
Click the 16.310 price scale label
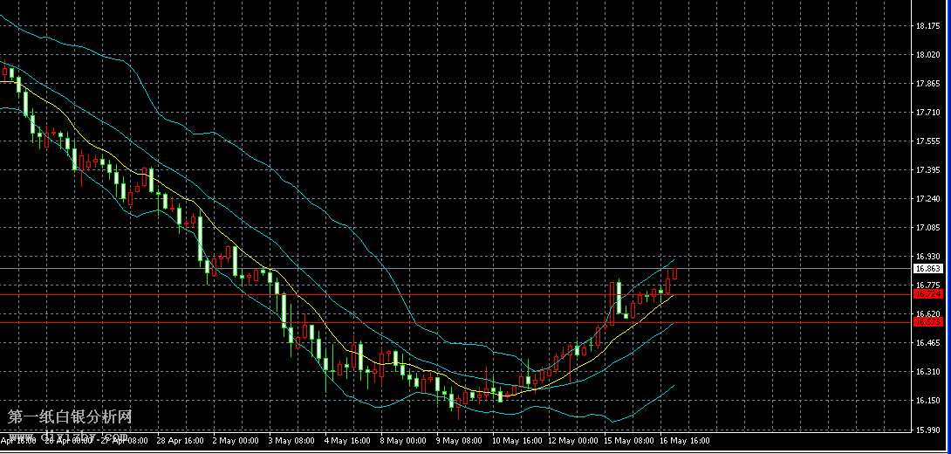(x=927, y=372)
